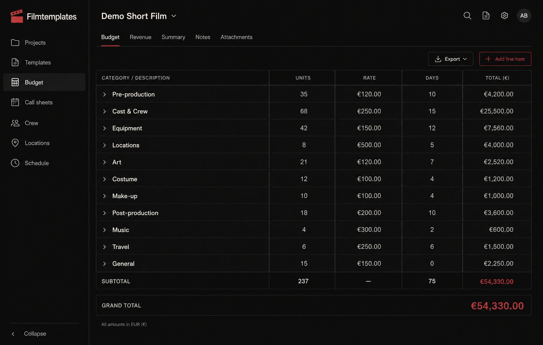Click the Collapse sidebar label

click(x=35, y=334)
